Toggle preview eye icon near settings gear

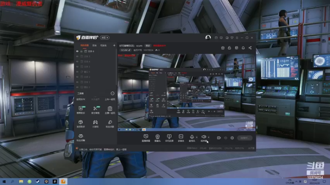226,138
